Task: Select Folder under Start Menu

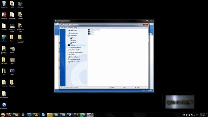Action: click(73, 40)
